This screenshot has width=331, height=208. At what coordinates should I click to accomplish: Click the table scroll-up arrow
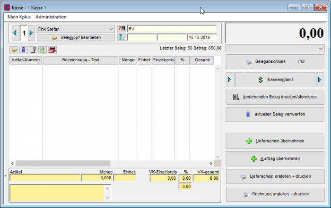click(x=218, y=68)
